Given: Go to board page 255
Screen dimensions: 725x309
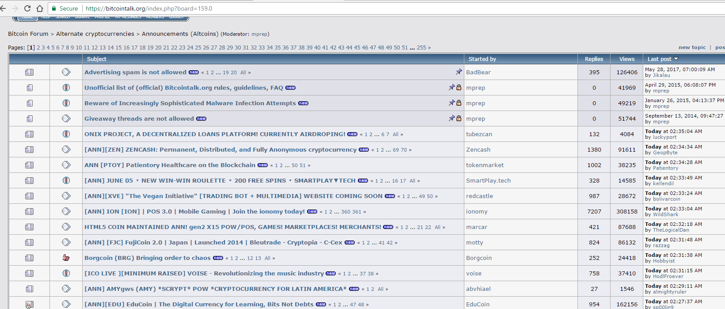Looking at the screenshot, I should tap(421, 48).
